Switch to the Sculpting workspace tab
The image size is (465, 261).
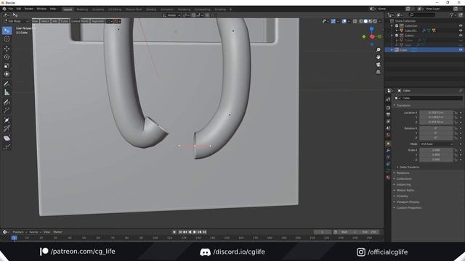click(98, 9)
